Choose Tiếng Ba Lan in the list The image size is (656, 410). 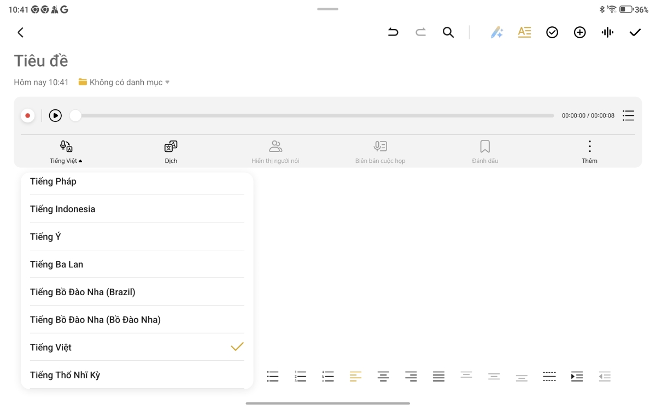pos(137,264)
